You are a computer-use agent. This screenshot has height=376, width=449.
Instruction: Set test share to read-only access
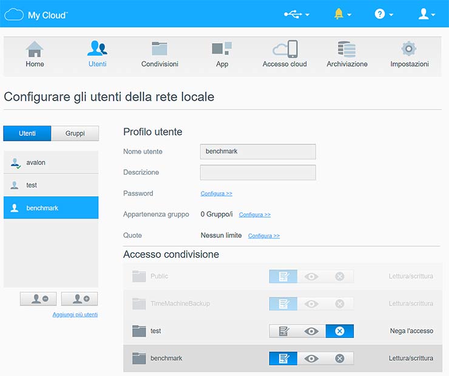311,331
